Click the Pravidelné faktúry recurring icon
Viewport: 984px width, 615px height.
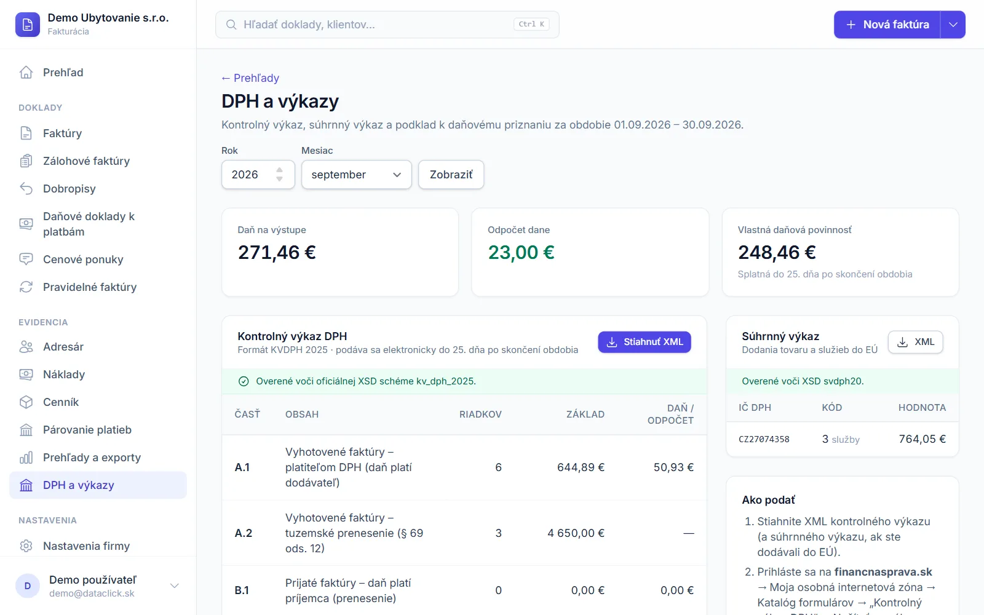[26, 287]
